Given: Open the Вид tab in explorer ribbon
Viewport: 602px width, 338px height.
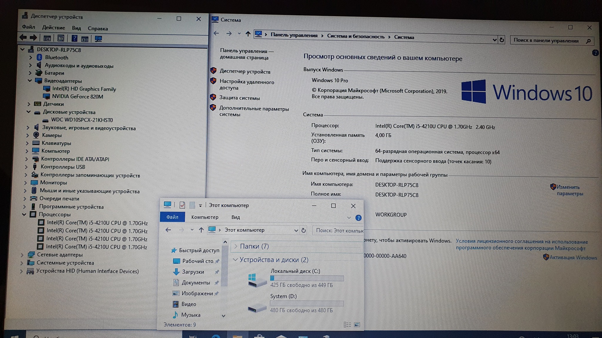Looking at the screenshot, I should pos(235,217).
